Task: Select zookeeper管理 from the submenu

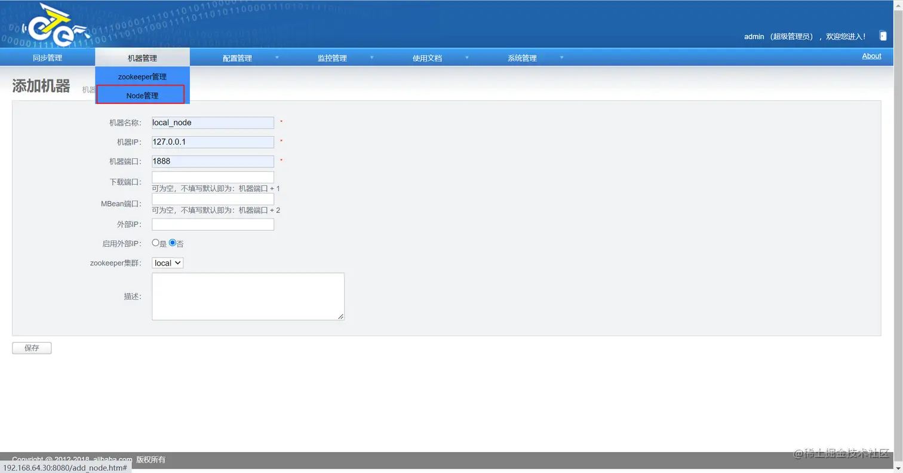Action: [142, 76]
